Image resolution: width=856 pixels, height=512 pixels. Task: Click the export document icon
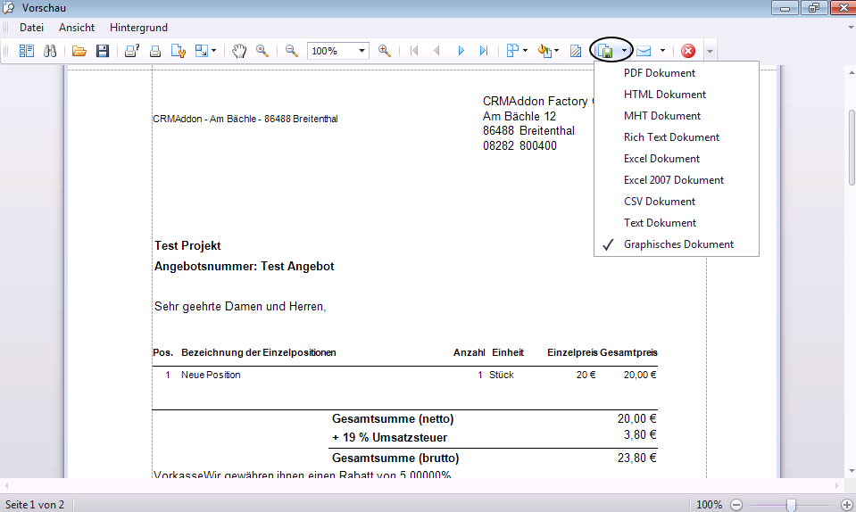point(605,51)
